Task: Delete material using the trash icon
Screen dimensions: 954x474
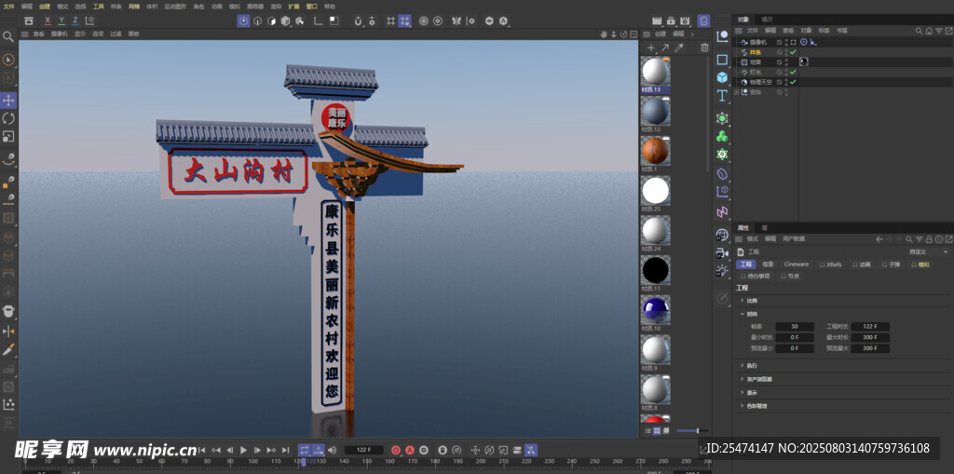Action: pos(704,47)
